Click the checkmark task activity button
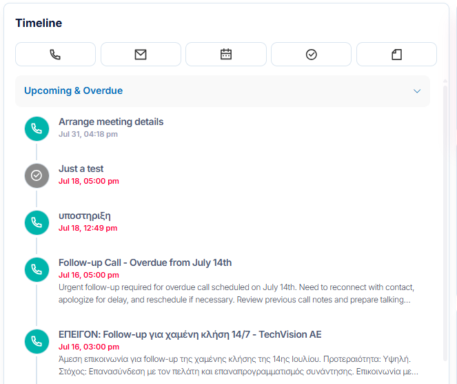Screen dimensions: 457x384 [x=312, y=55]
